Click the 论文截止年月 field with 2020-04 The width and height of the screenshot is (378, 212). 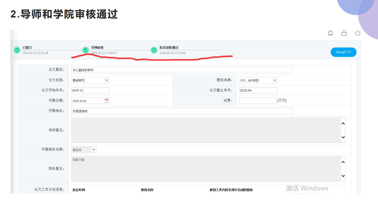point(258,90)
